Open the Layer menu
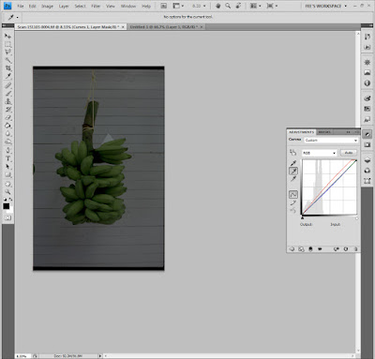375x359 pixels. (x=64, y=6)
